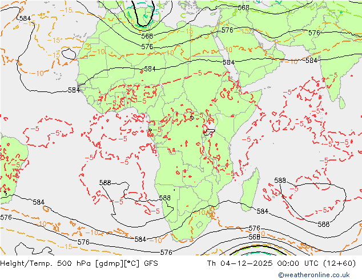Click the 584 label off West Africa's coast

coord(74,90)
